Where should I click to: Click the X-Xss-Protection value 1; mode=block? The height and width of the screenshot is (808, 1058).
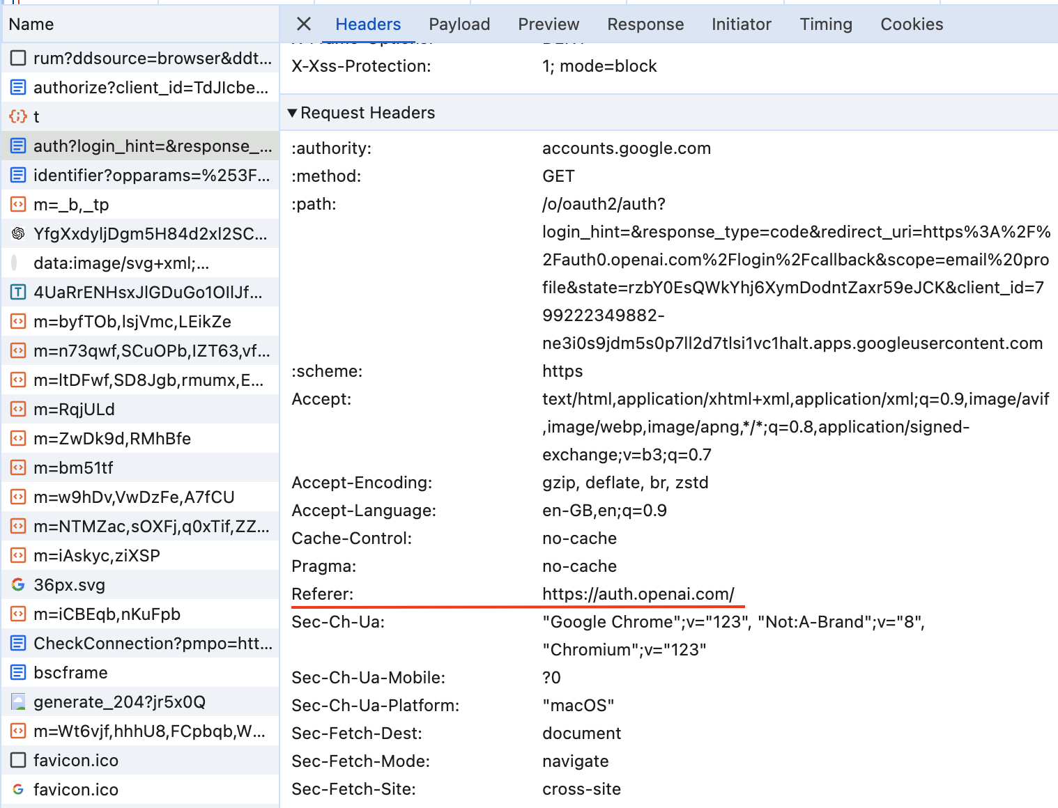(x=599, y=66)
